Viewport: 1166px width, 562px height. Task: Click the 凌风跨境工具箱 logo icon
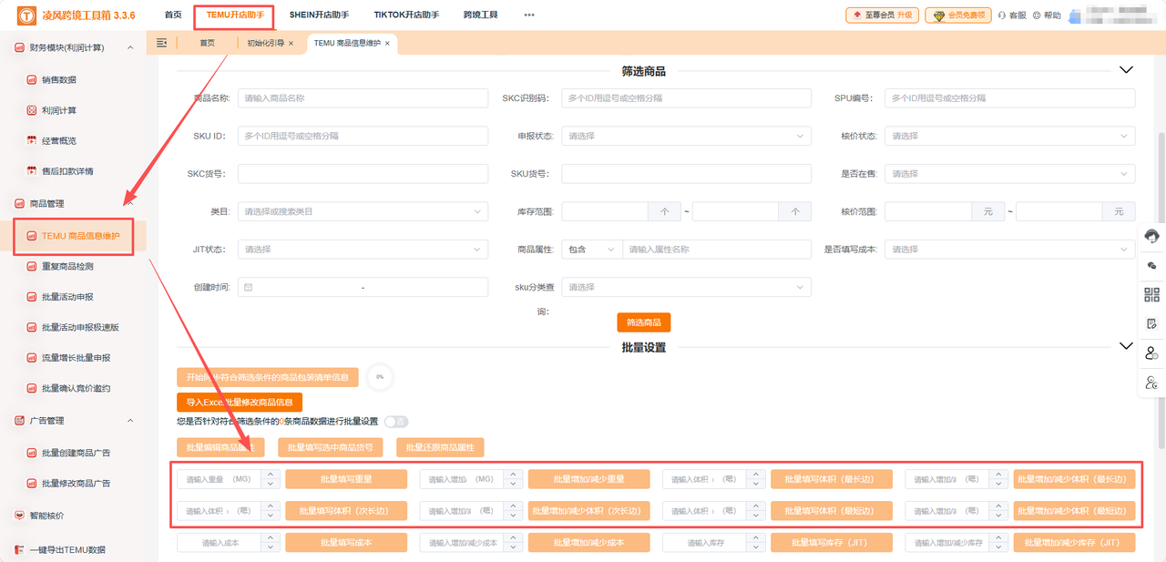click(x=26, y=15)
